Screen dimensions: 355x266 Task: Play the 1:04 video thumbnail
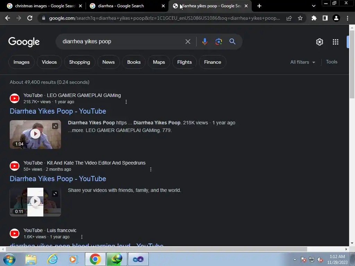[x=35, y=134]
